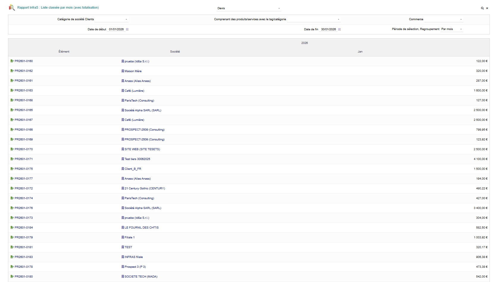497x282 pixels.
Task: Click the report logo icon beside title
Action: (12, 7)
